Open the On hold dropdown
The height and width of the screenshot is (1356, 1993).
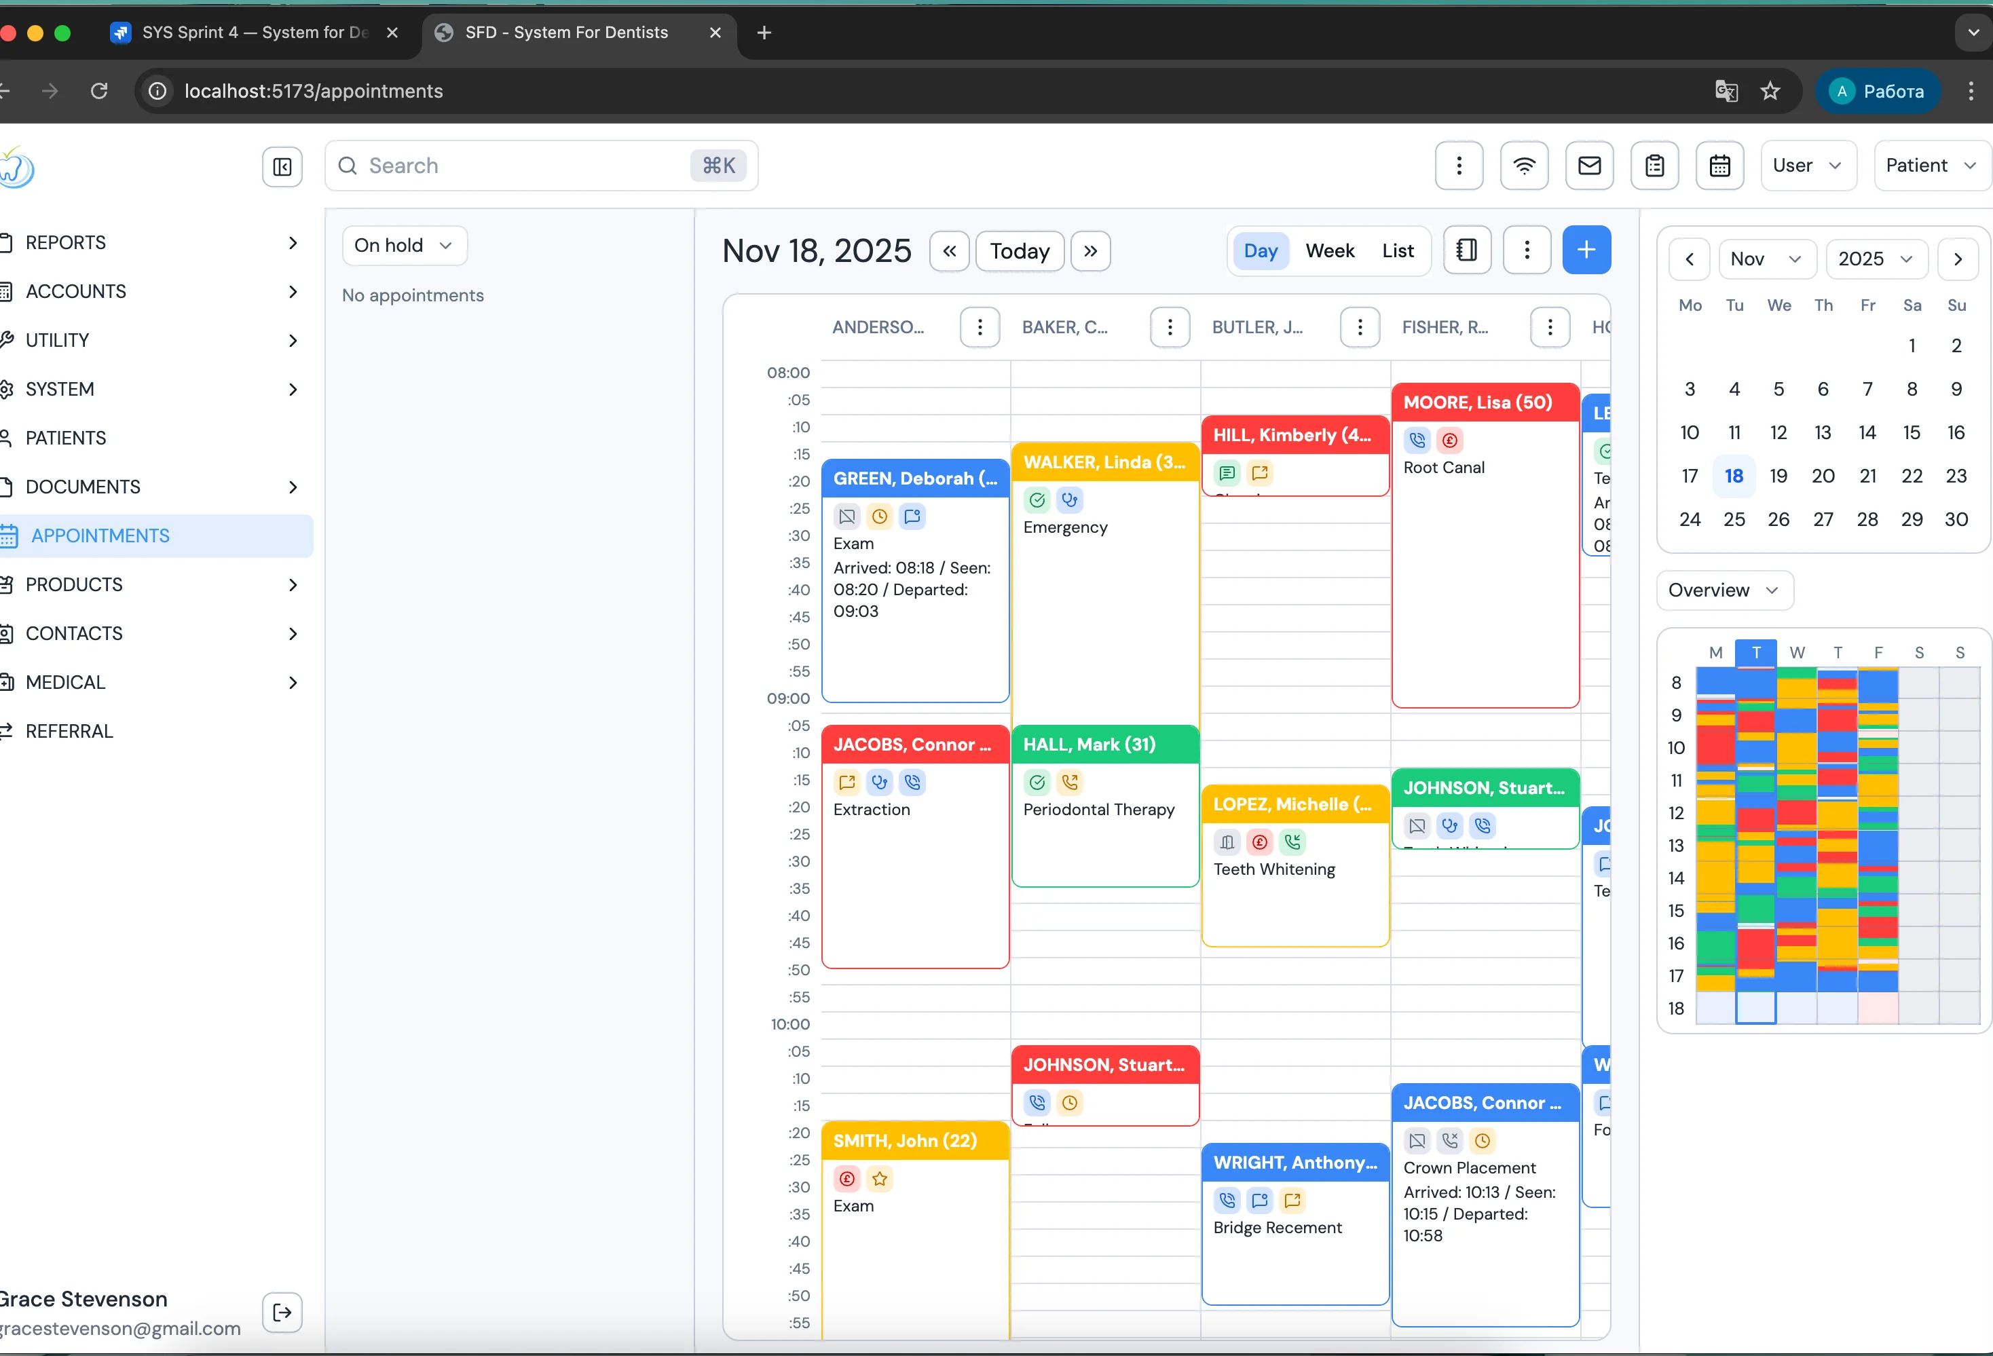click(404, 246)
